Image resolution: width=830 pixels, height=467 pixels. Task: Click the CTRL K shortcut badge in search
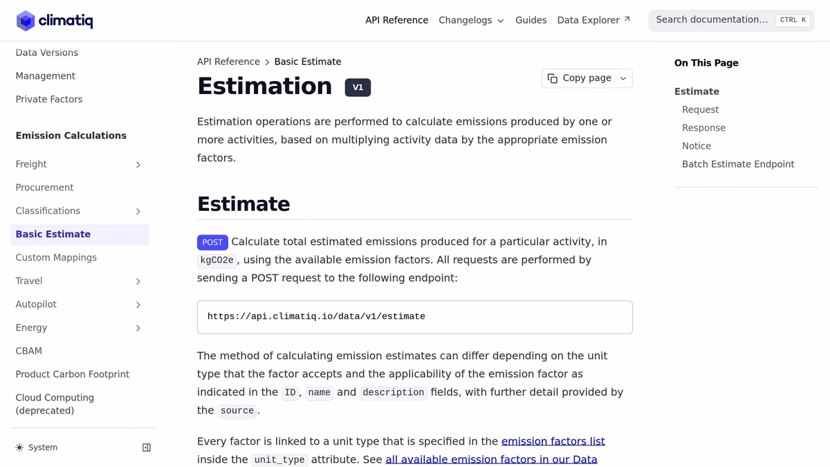coord(793,20)
